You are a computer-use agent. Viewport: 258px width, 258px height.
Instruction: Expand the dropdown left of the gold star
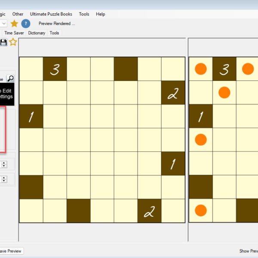click(x=3, y=23)
